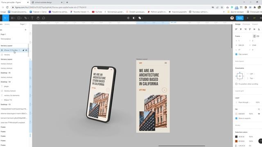Toggle Clip content checkbox
The height and width of the screenshot is (147, 262).
[x=236, y=54]
